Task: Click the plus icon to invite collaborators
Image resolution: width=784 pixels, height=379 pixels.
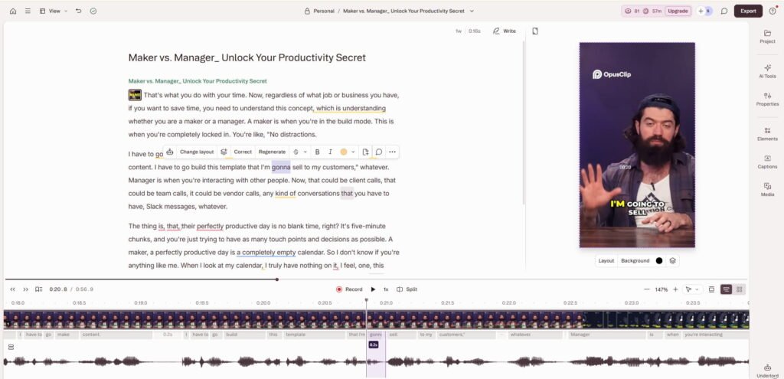Action: click(x=701, y=11)
